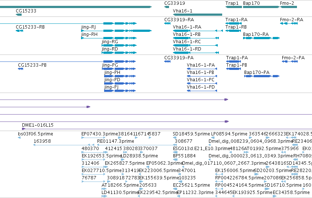Screen dimensions: 312x198
Task: Select the EP11232.3prime EST label
Action: [195, 193]
